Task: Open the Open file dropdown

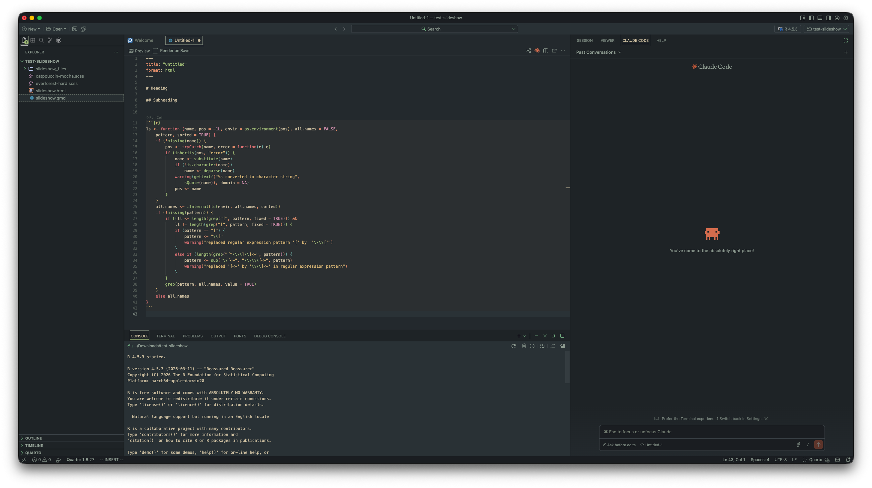Action: click(56, 29)
